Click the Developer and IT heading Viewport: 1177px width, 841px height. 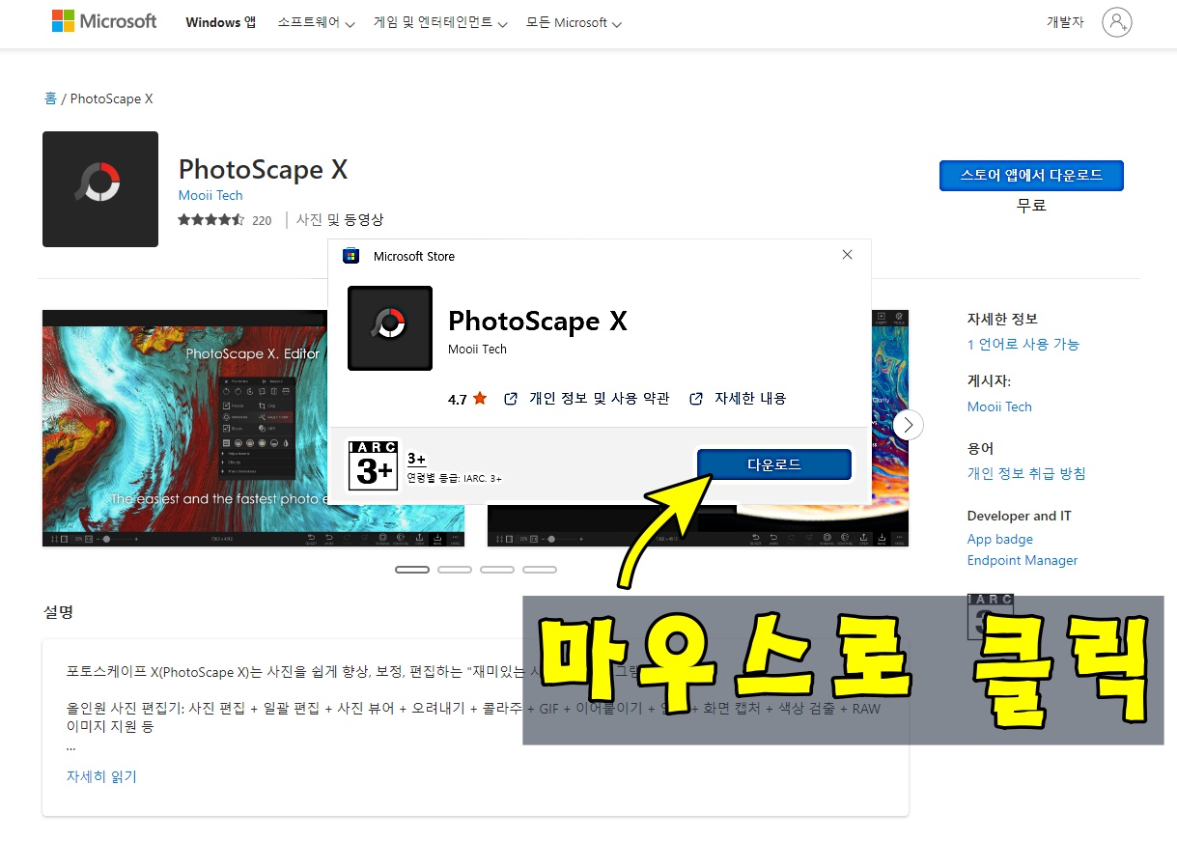(x=1019, y=516)
